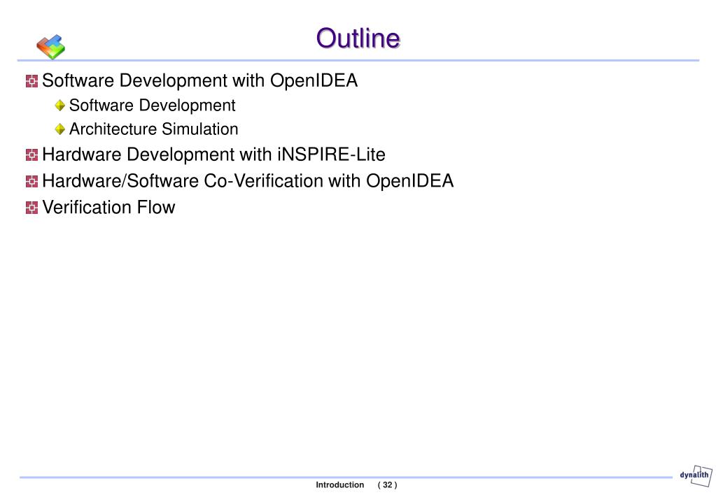
Task: Click the yellow diamond before Software Development sub-item
Action: pos(59,106)
